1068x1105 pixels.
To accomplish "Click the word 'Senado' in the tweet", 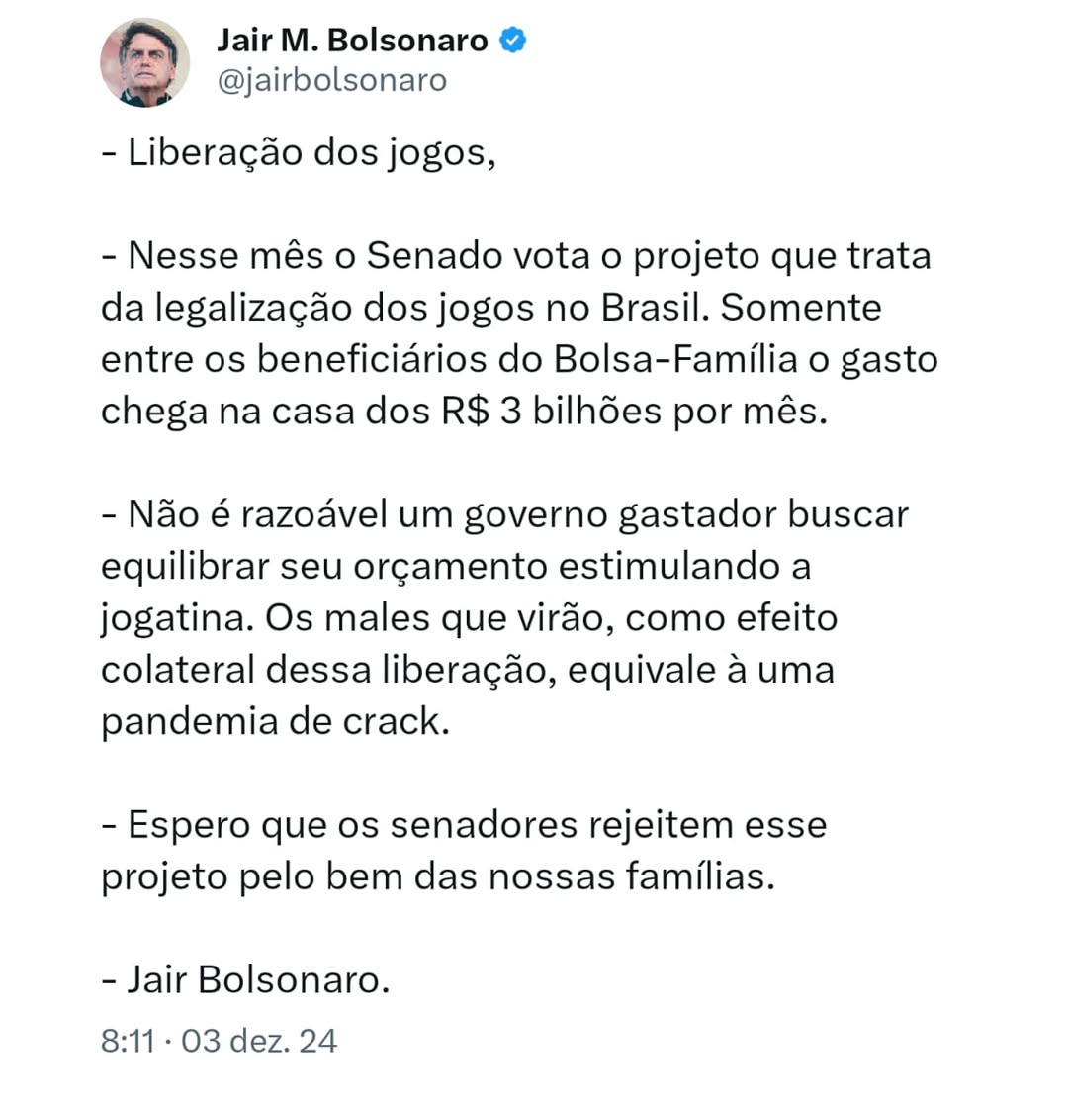I will 434,255.
